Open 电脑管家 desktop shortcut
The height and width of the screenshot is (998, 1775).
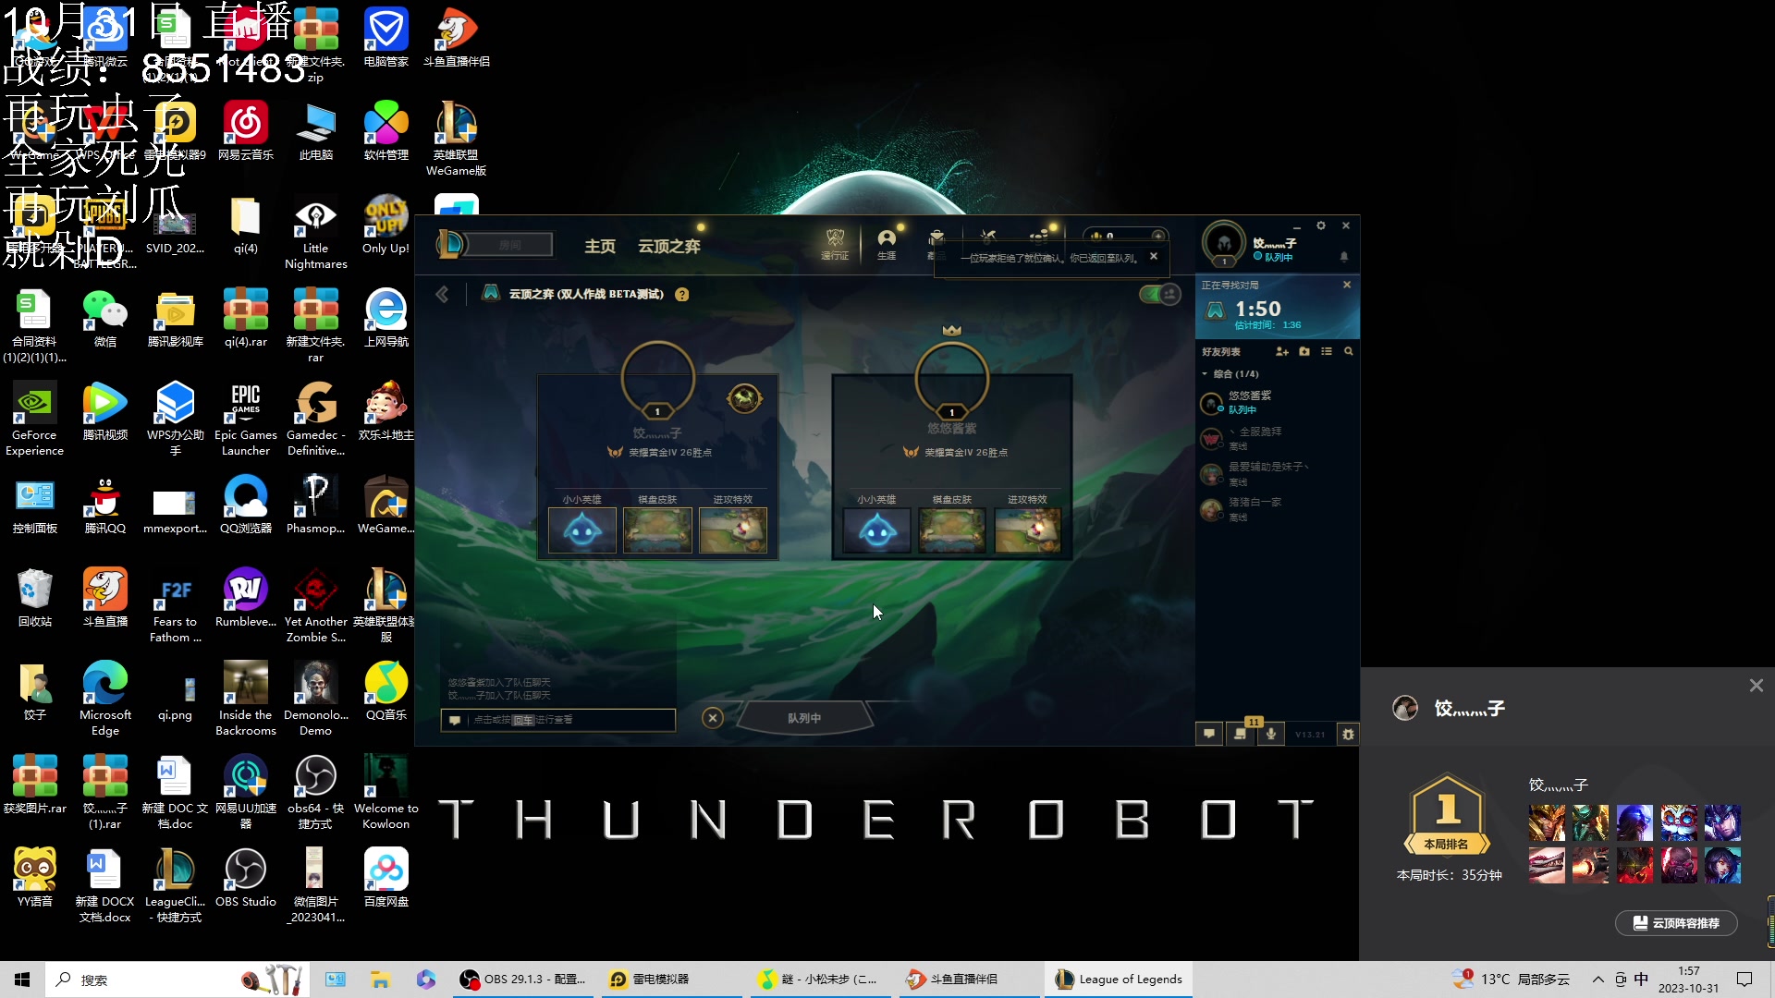[386, 38]
